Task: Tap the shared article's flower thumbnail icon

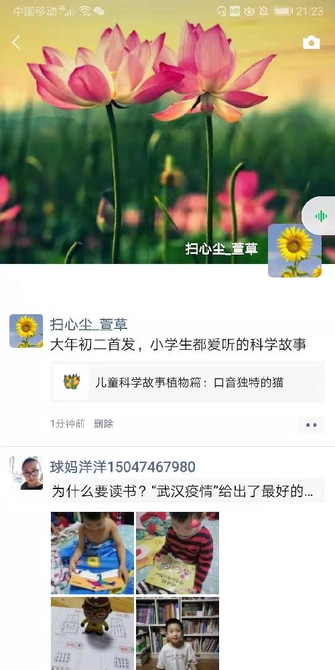Action: pos(72,382)
